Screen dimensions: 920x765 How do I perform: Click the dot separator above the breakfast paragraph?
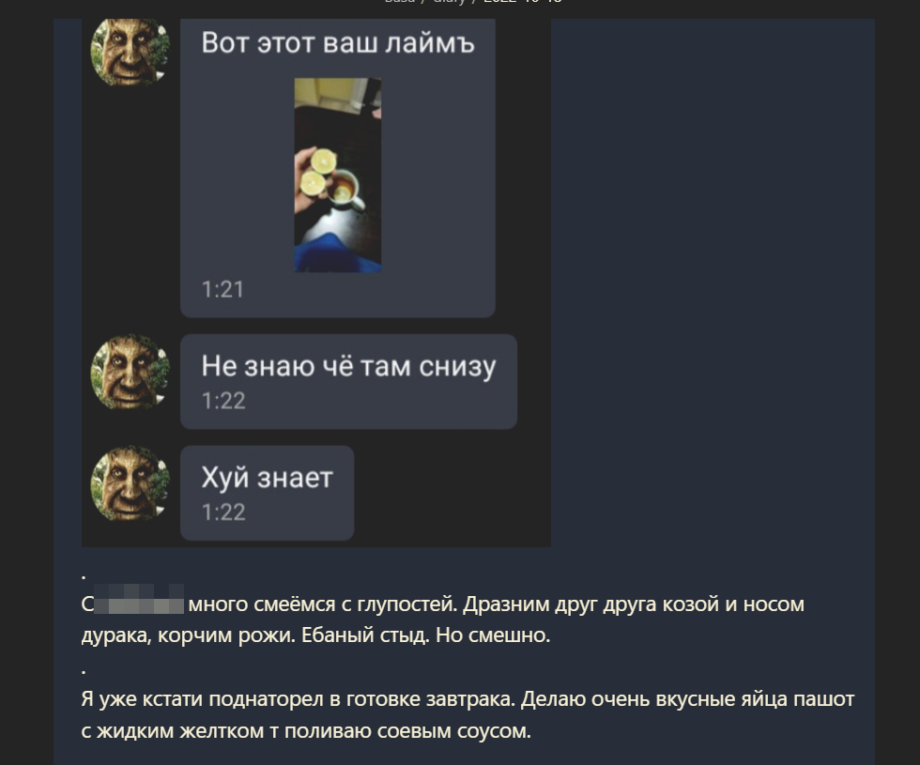pos(84,669)
